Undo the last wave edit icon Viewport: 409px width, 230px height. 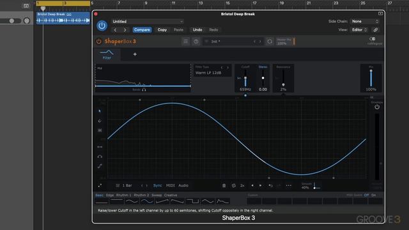270,186
